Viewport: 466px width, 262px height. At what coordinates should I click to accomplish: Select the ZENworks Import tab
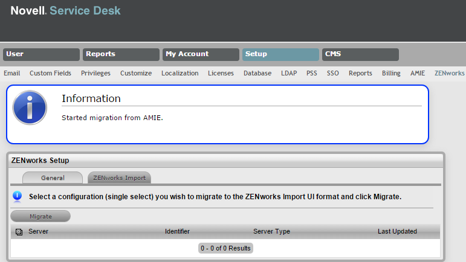point(119,177)
